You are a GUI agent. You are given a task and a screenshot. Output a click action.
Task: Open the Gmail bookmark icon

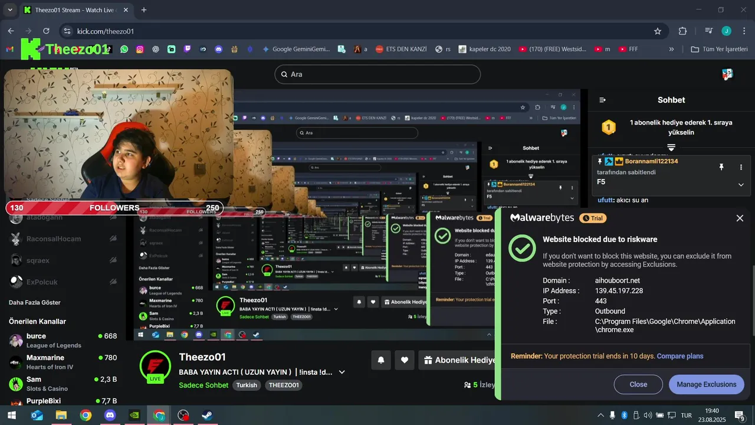tap(9, 49)
